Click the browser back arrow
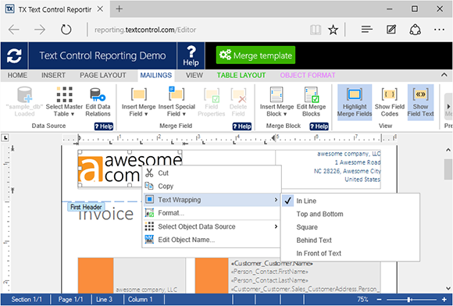 coord(14,30)
